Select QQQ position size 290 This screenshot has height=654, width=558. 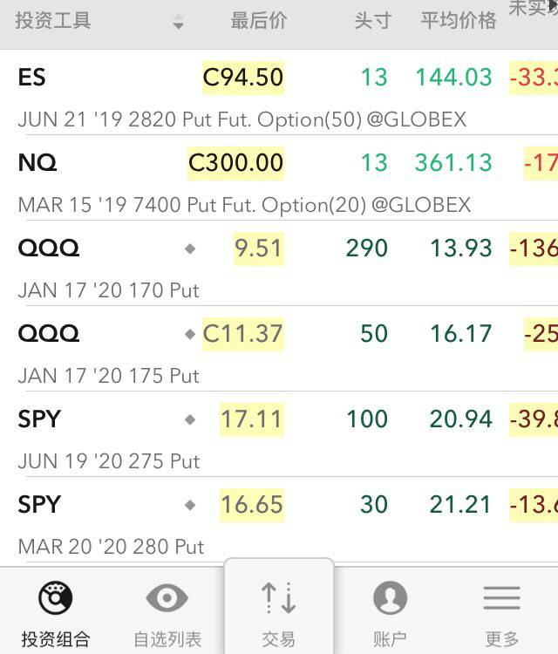tap(367, 249)
